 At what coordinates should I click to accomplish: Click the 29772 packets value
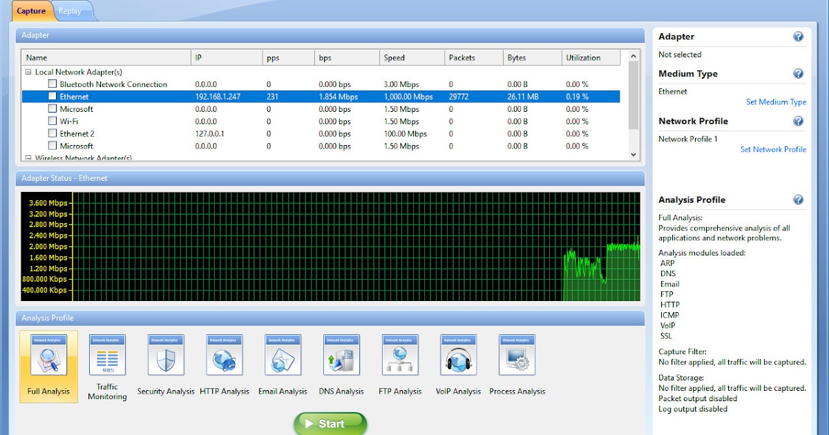458,97
